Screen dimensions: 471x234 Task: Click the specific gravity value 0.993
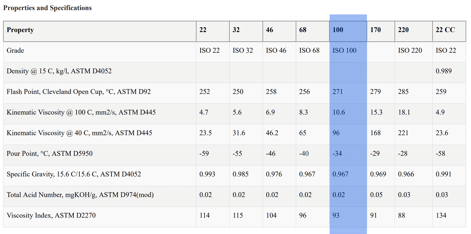[x=207, y=174]
